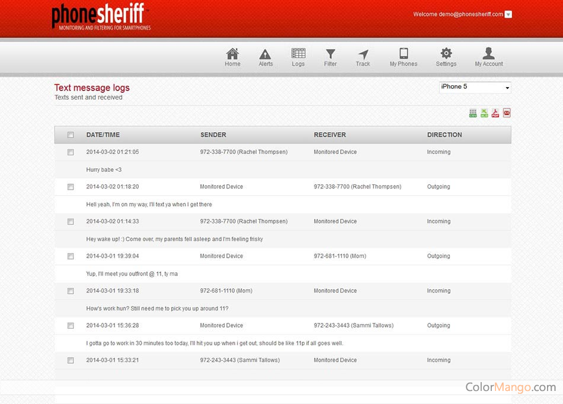The image size is (563, 404).
Task: Open the My Phones device icon
Action: point(404,53)
